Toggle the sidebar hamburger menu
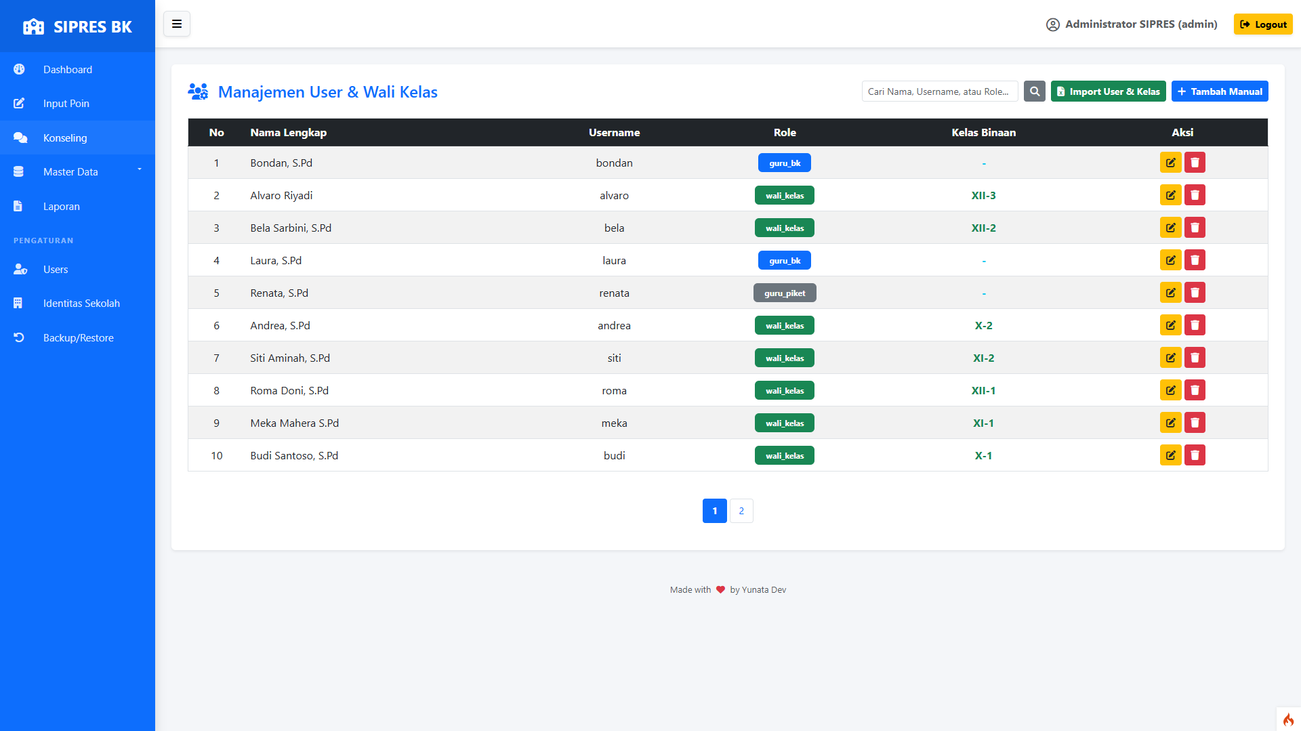This screenshot has width=1301, height=731. pos(177,24)
